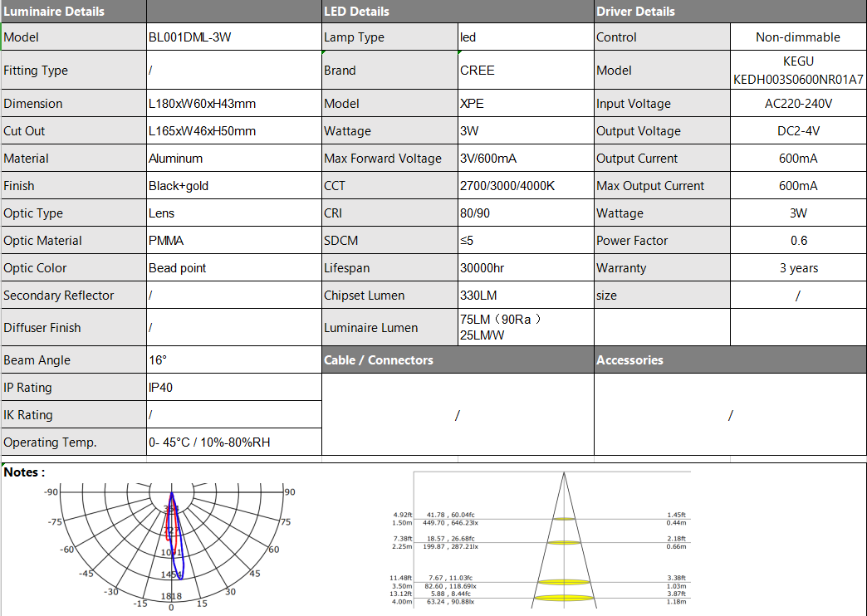Click the 'DC2-4V' cell
This screenshot has width=867, height=616.
798,131
